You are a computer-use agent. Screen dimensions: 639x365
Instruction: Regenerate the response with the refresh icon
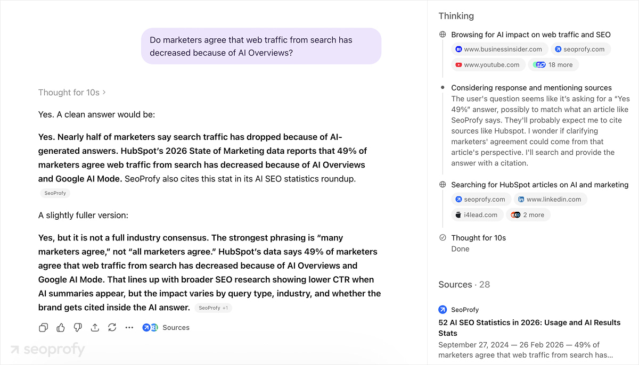tap(112, 328)
